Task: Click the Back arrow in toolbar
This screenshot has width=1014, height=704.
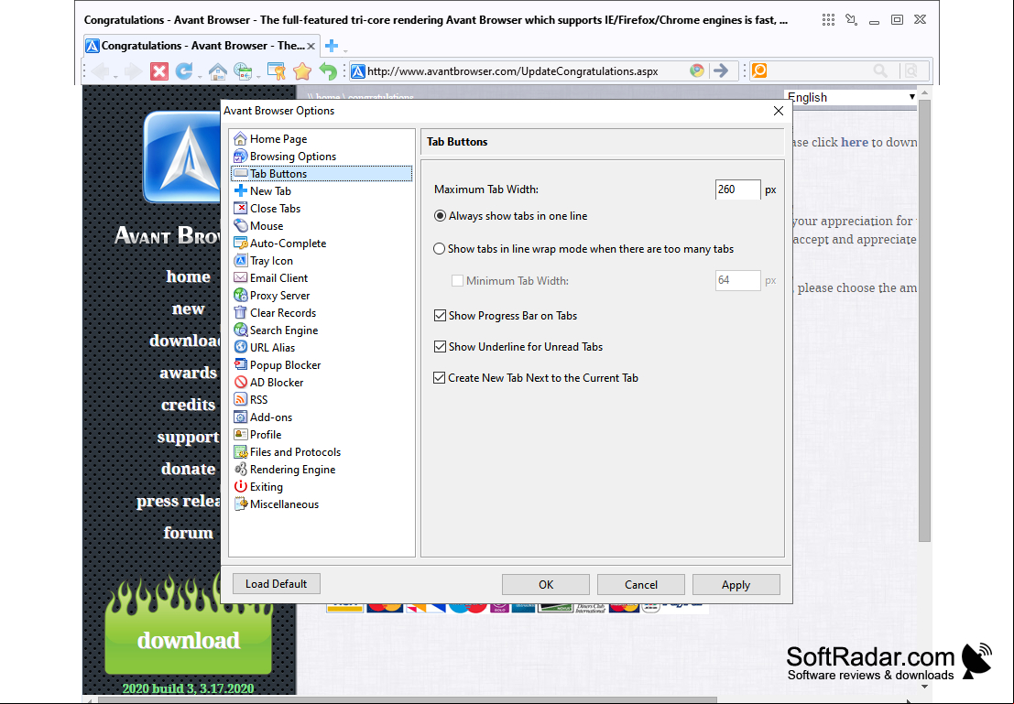Action: (x=100, y=71)
